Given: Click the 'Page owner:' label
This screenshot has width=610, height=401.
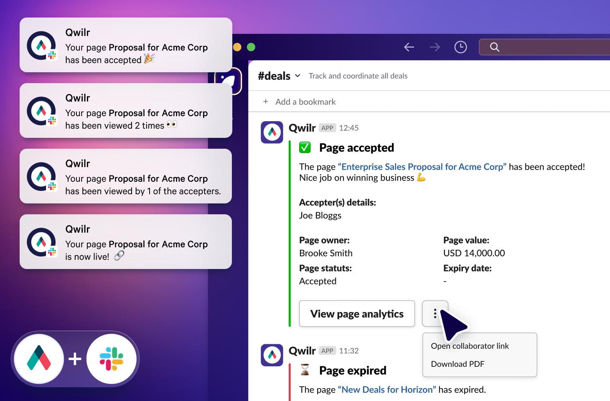Looking at the screenshot, I should [x=325, y=240].
